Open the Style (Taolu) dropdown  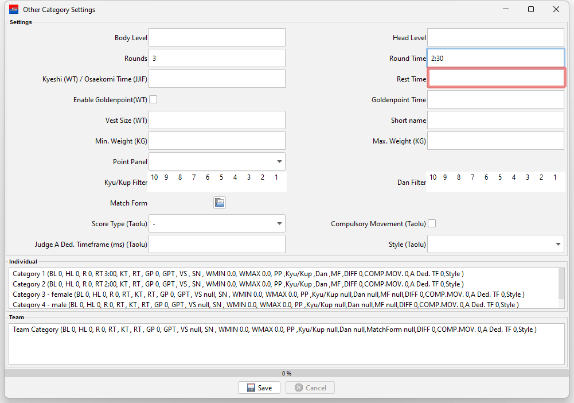coord(495,244)
